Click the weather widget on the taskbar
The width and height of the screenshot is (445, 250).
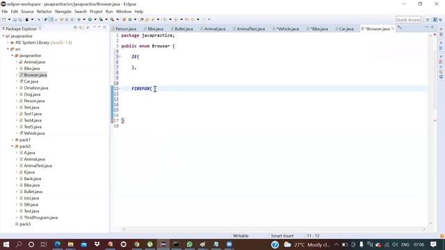tap(307, 244)
